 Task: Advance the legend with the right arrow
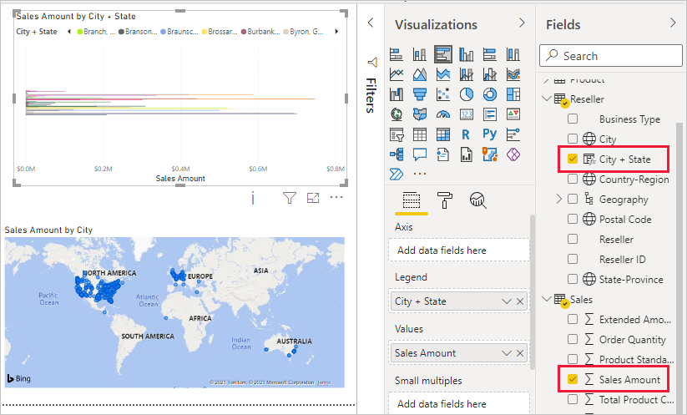pos(336,31)
